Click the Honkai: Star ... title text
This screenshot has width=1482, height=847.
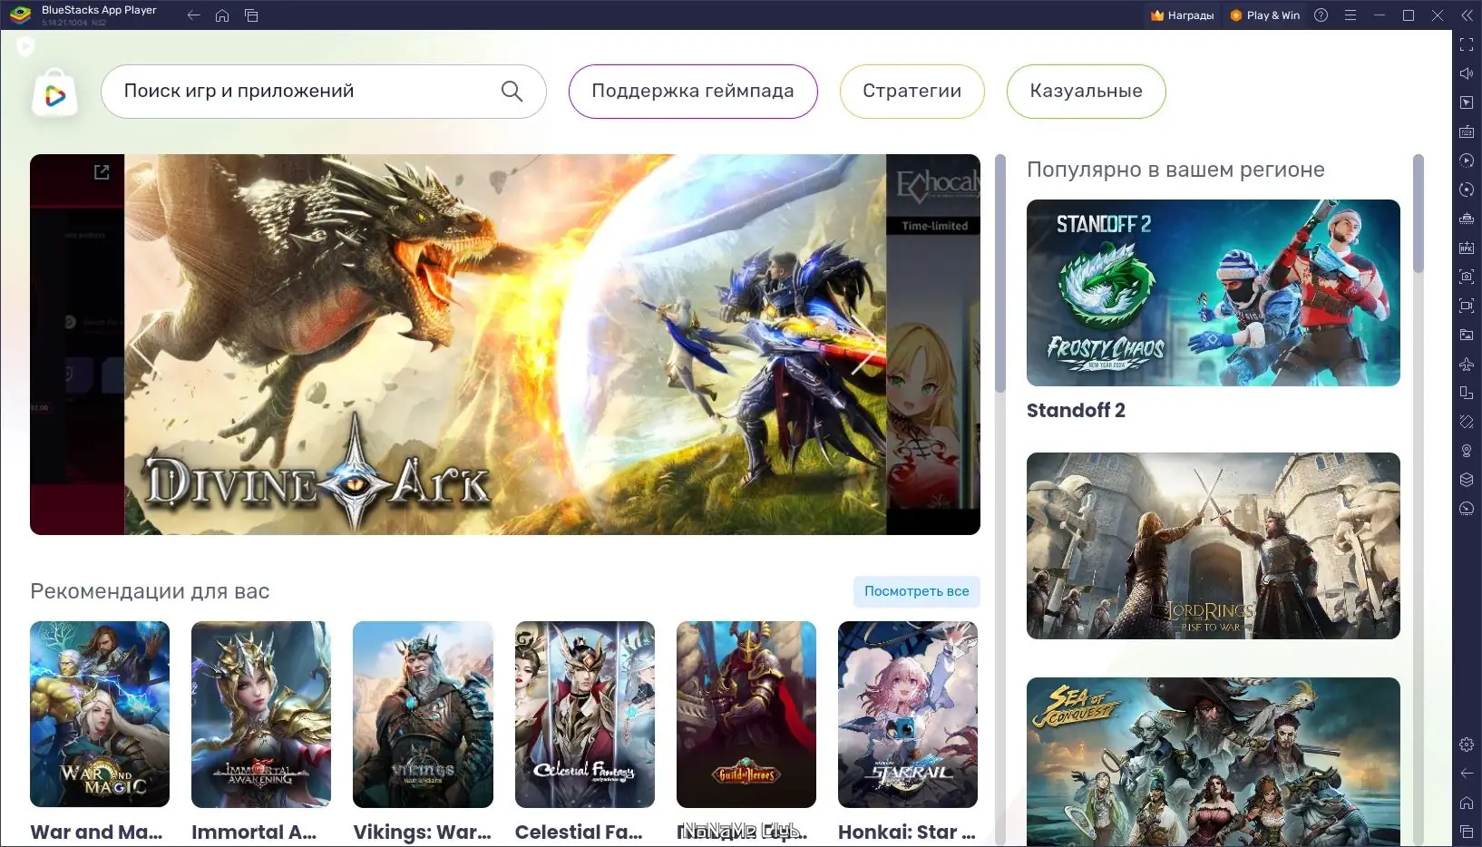[907, 832]
